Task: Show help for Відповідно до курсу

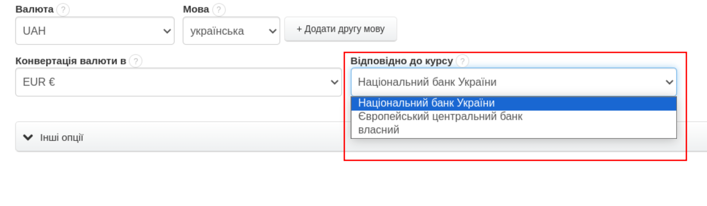Action: coord(462,61)
